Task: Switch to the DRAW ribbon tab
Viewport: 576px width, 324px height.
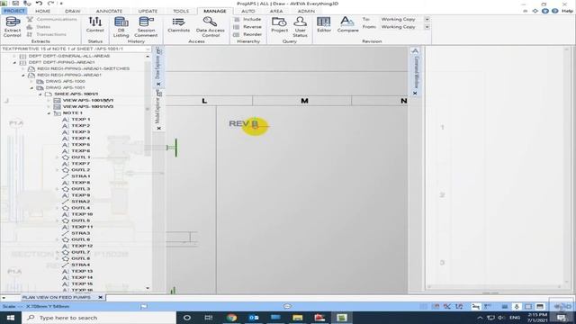Action: pyautogui.click(x=72, y=11)
